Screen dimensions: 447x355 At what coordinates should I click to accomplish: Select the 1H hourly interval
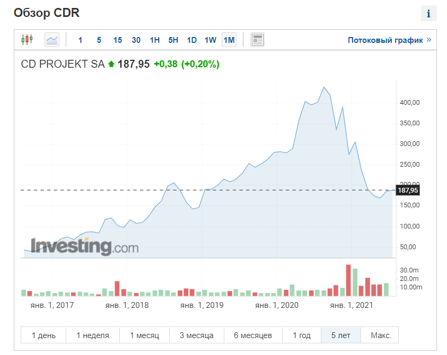coord(154,40)
